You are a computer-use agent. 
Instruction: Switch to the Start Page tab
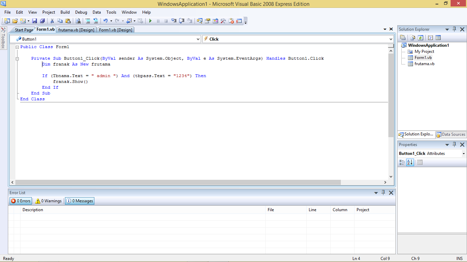pyautogui.click(x=24, y=30)
